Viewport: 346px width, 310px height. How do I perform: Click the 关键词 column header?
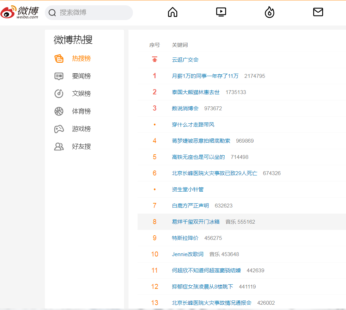click(x=180, y=45)
